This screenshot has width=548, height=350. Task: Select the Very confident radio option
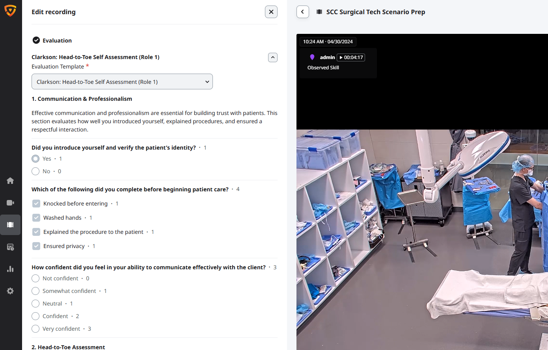[x=35, y=329]
